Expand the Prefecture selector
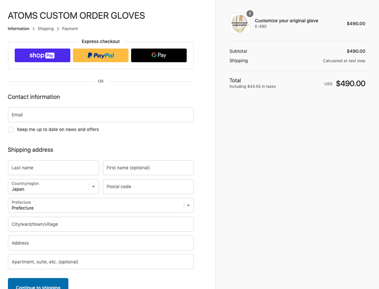Viewport: 379px width, 289px height. click(101, 205)
